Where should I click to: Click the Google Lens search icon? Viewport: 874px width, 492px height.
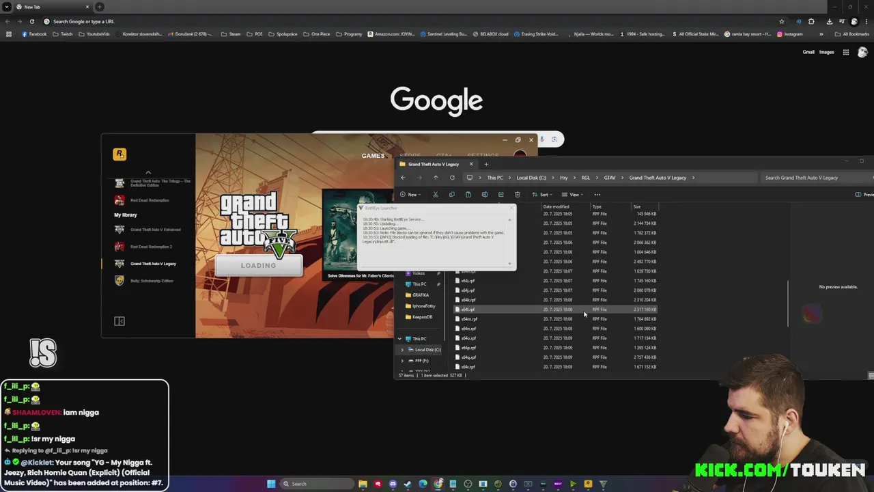click(x=554, y=139)
